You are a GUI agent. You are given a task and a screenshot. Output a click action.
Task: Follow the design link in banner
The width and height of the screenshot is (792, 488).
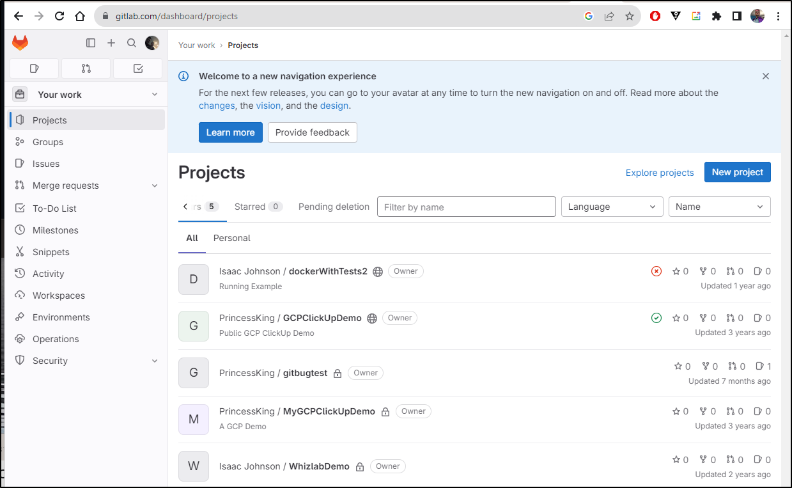pyautogui.click(x=334, y=106)
